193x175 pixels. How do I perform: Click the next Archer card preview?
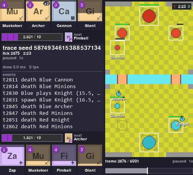[69, 138]
